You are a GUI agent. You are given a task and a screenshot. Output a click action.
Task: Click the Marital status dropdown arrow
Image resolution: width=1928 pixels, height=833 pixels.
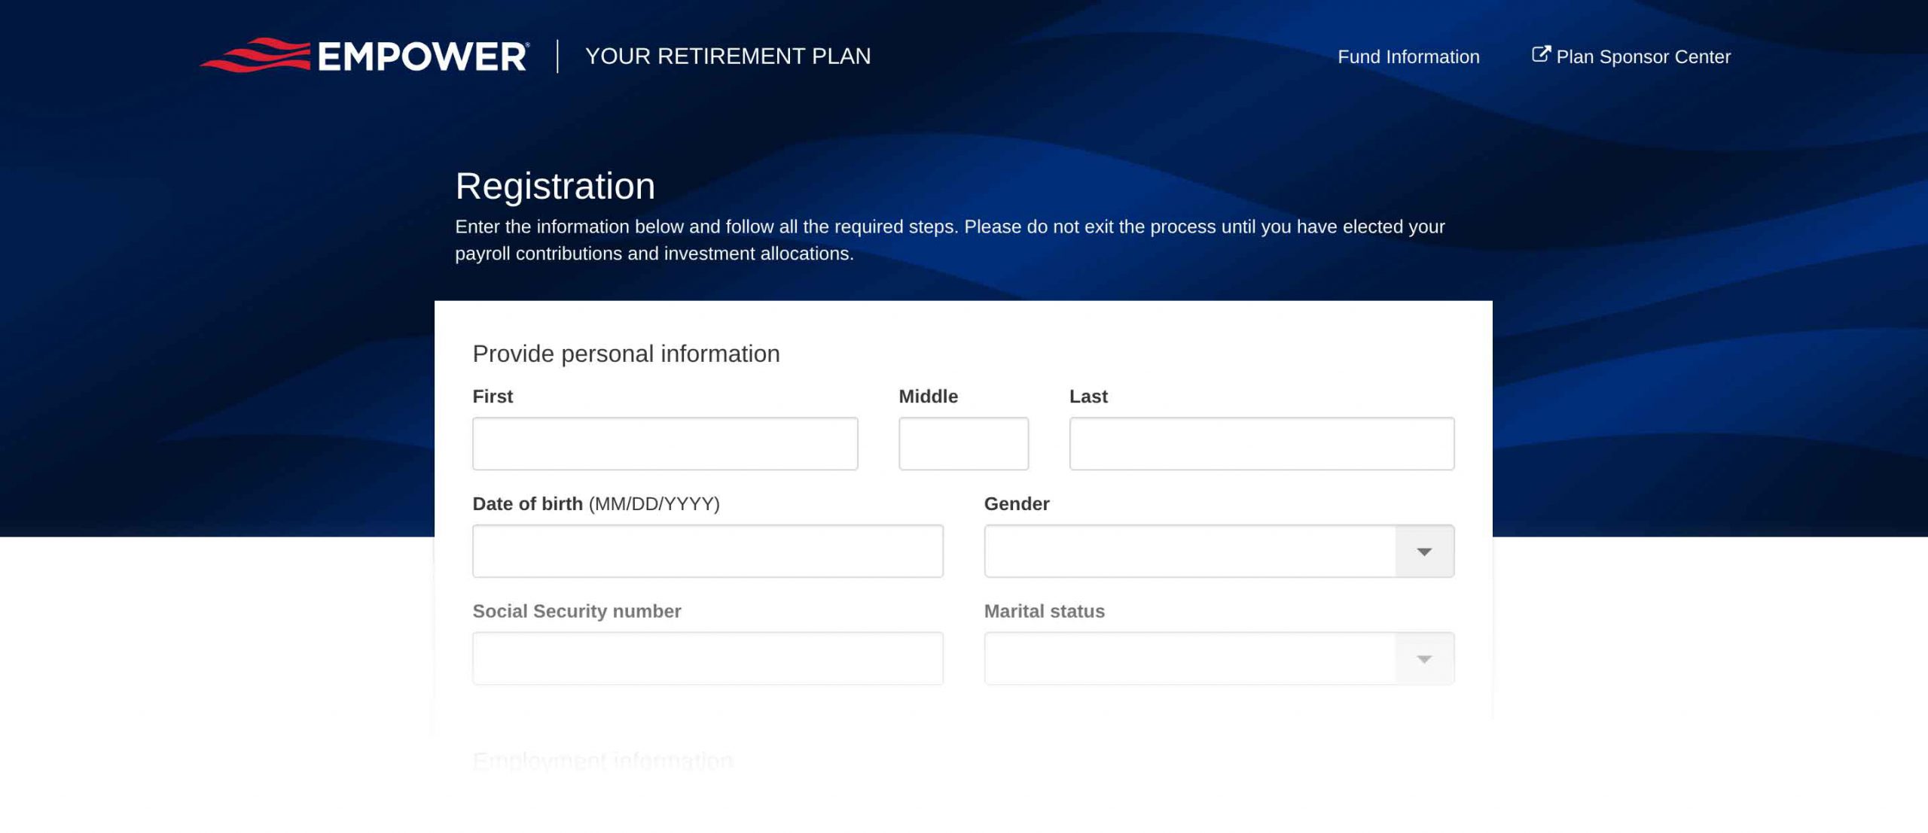[x=1423, y=658]
